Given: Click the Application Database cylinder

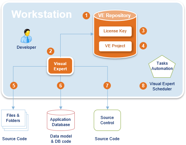Looking at the screenshot, I should 61,120.
